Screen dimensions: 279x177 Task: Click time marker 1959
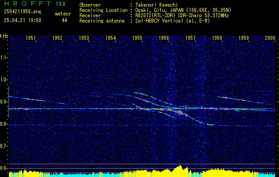point(244,38)
